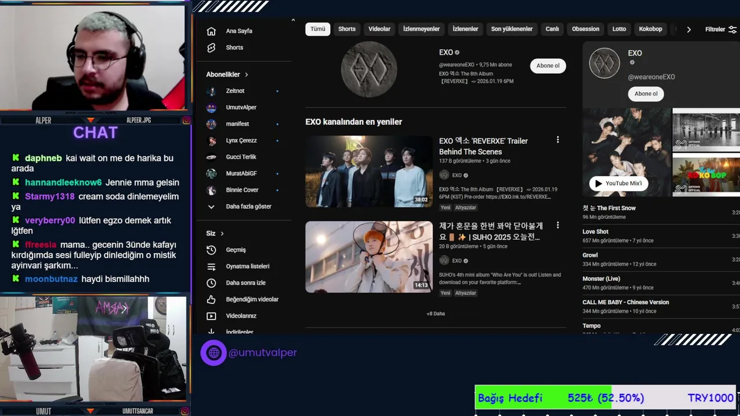
Task: Open REVERXE Trailer thumbnail with 38:02 duration
Action: [x=369, y=172]
